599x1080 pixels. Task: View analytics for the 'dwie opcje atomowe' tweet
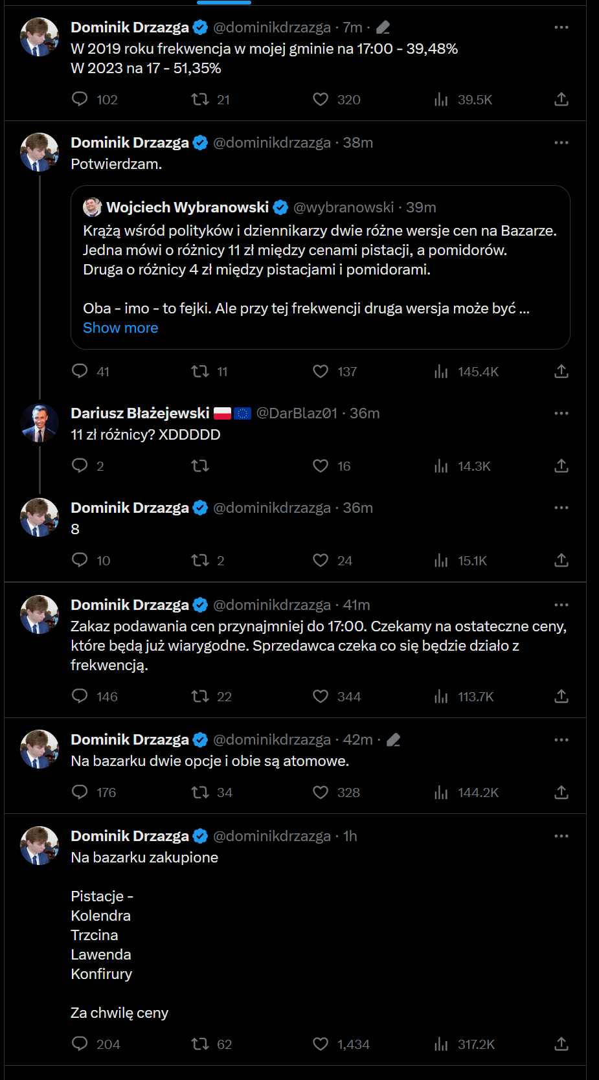point(442,793)
